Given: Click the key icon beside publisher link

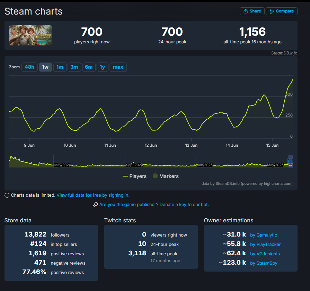Looking at the screenshot, I should 95,205.
